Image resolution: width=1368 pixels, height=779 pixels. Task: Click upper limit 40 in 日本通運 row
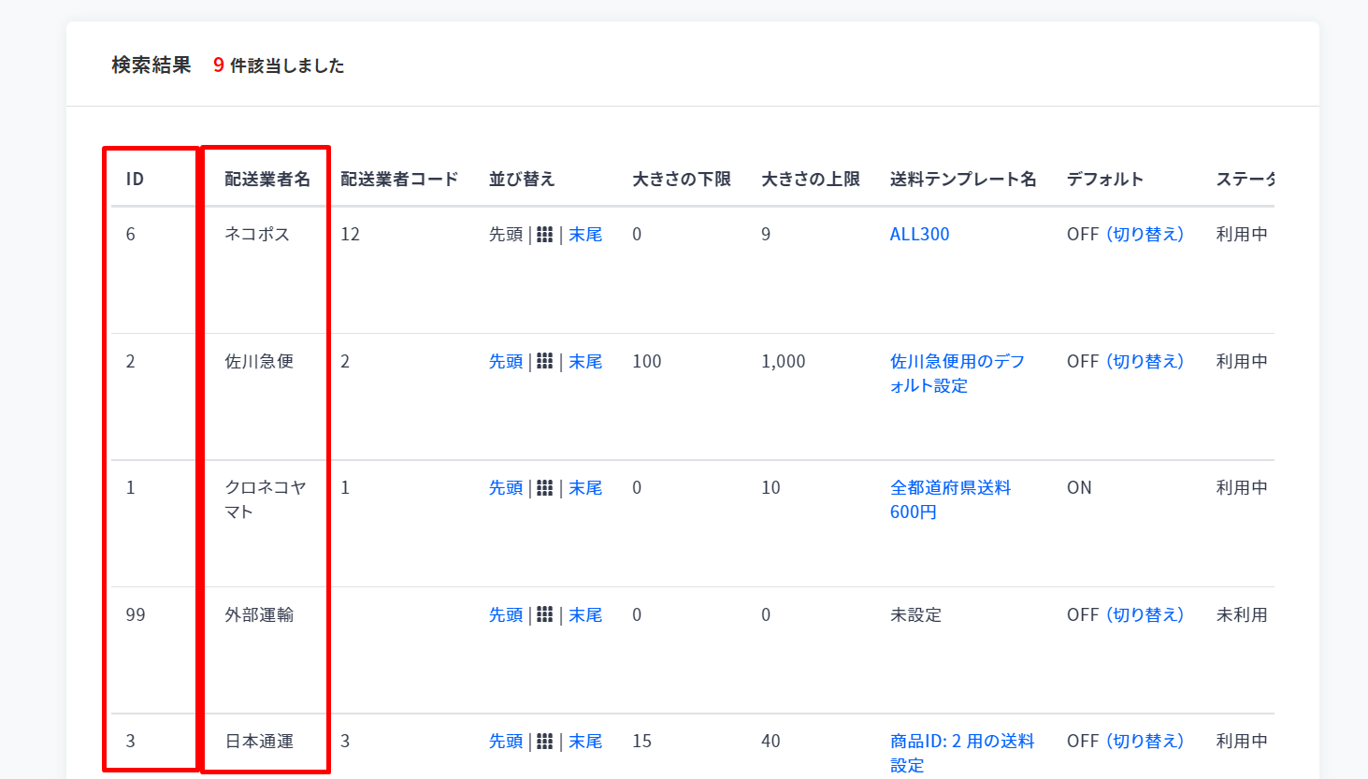click(x=770, y=741)
